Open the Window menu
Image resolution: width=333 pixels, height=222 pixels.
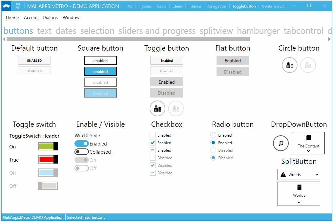coord(71,17)
